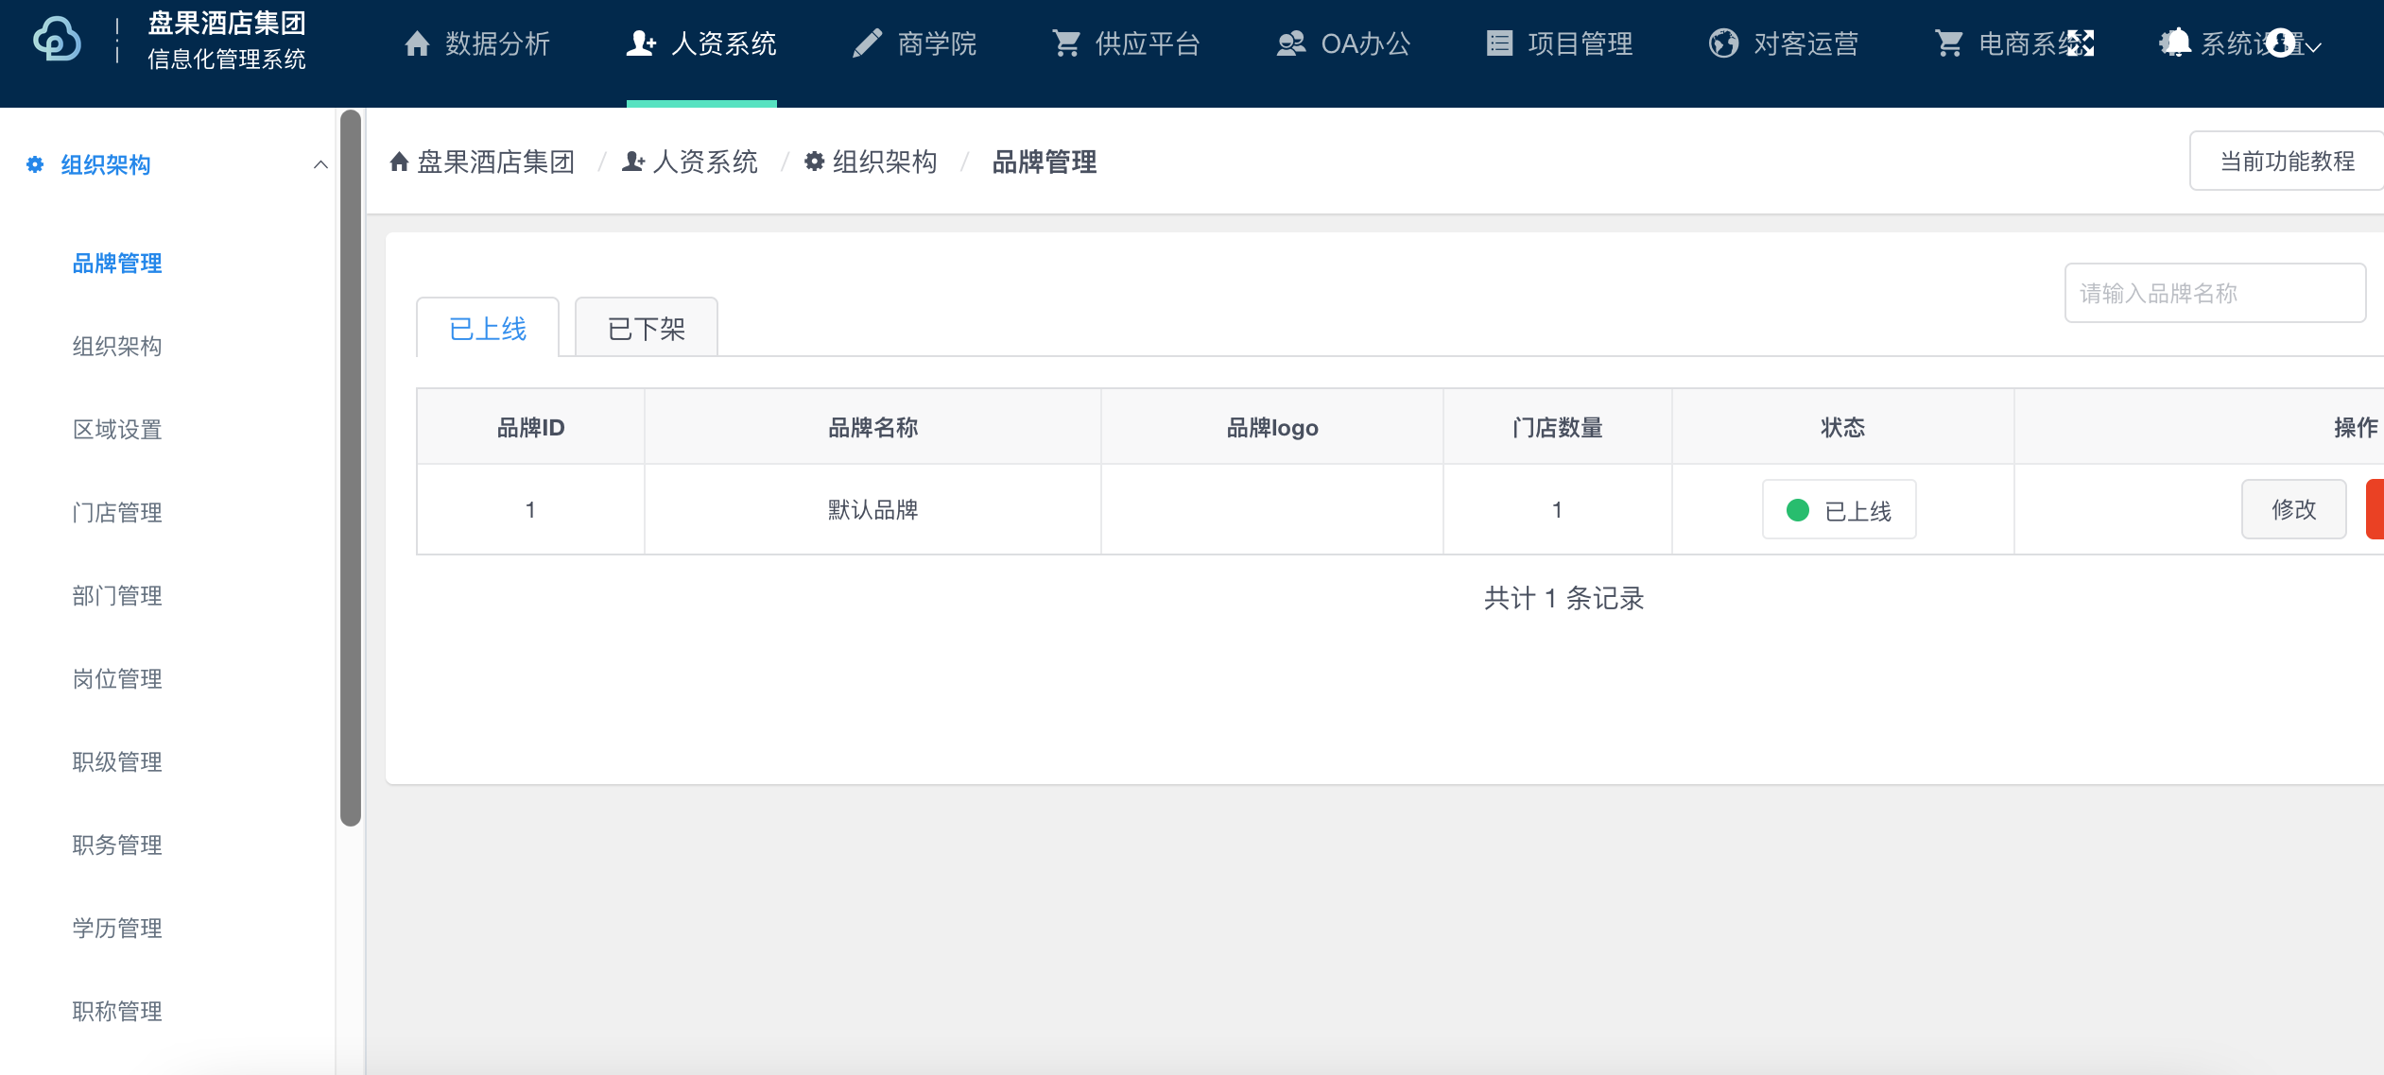Toggle the 已上线 status badge for 默认品牌

[x=1840, y=510]
